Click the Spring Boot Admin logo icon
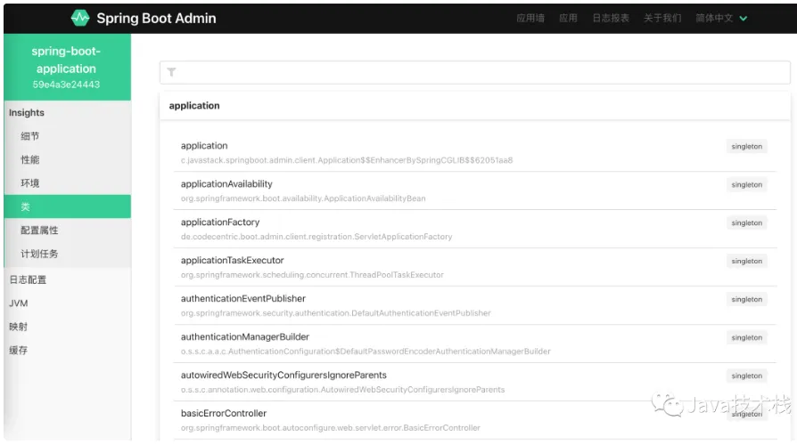This screenshot has height=445, width=797. pyautogui.click(x=80, y=18)
